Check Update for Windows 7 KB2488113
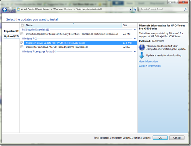Screen dimensions: 191x146 tap(22, 47)
